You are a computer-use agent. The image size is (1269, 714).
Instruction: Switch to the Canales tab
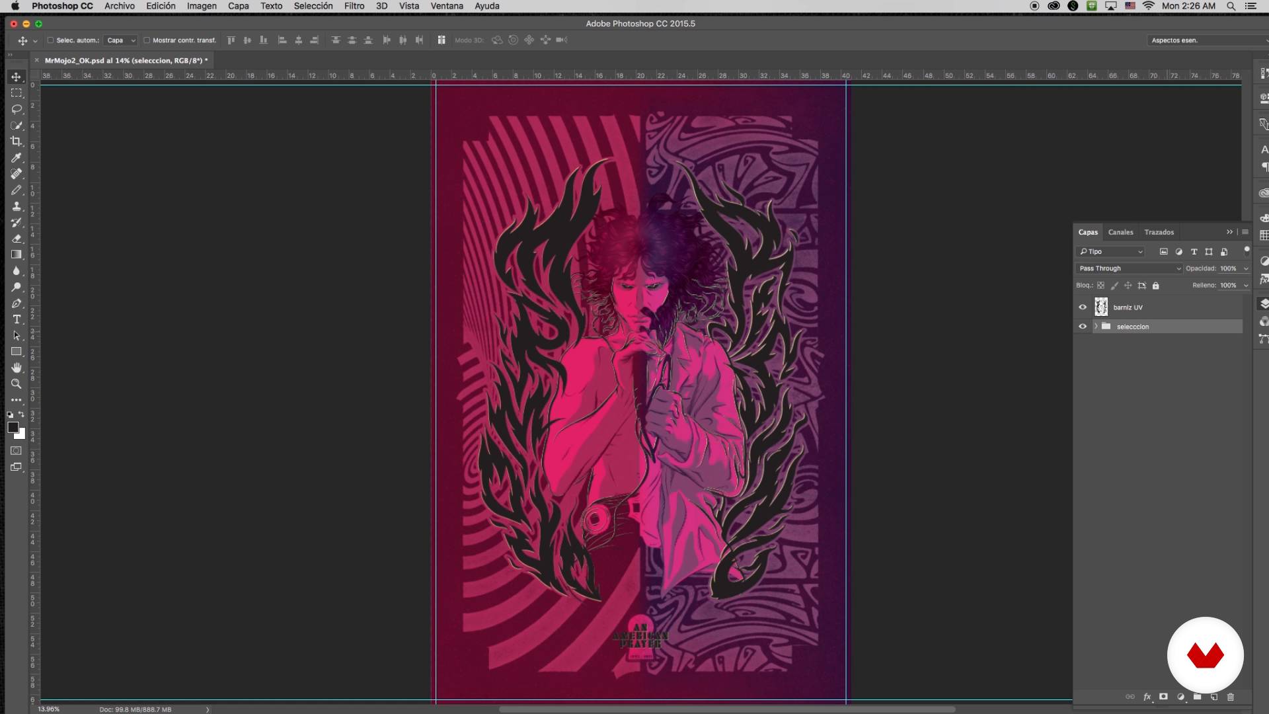(1120, 232)
